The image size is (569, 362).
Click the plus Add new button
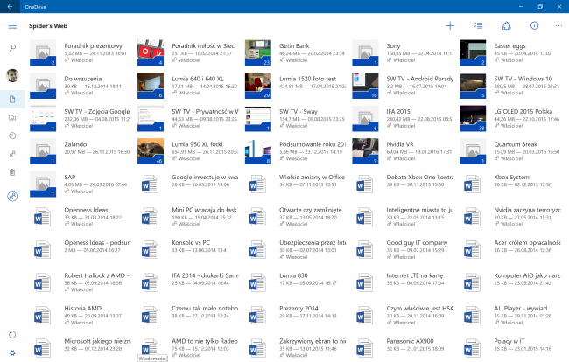[450, 25]
